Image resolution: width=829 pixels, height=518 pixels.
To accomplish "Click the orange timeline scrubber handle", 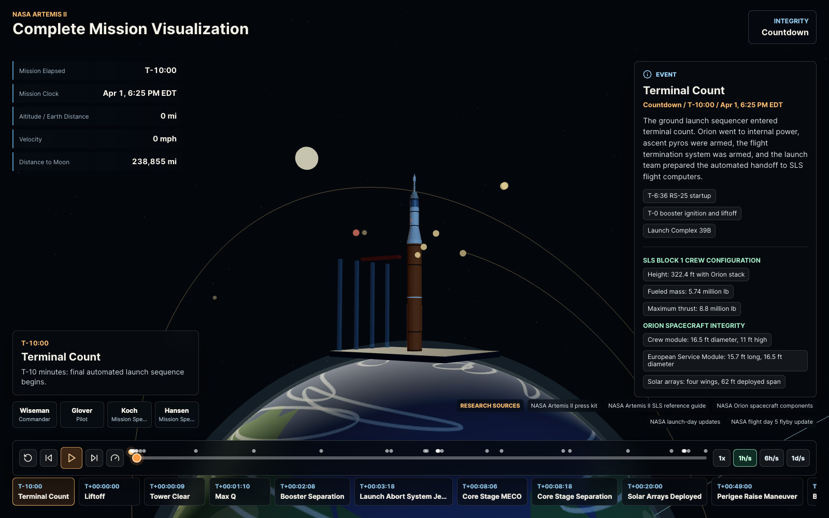I will coord(137,458).
